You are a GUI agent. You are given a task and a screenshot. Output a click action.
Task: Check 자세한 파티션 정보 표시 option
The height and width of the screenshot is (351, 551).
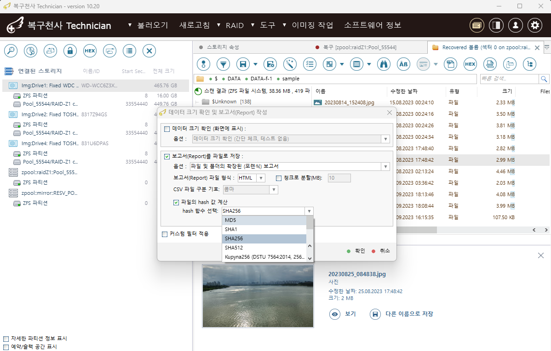tap(6, 339)
